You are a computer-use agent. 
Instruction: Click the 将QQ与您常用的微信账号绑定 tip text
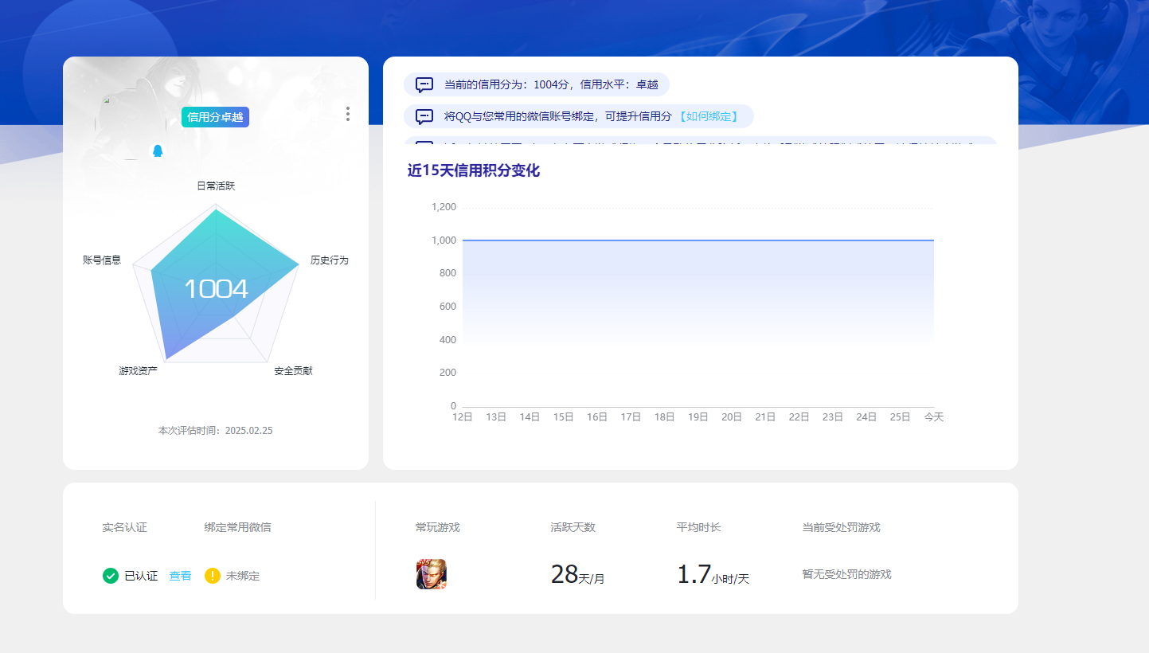coord(558,116)
